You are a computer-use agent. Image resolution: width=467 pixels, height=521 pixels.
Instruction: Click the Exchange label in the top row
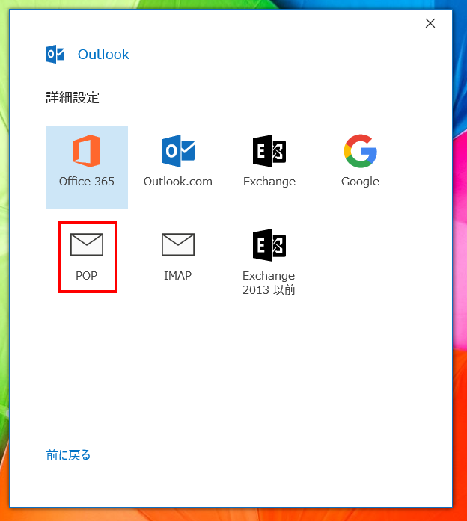(x=269, y=182)
